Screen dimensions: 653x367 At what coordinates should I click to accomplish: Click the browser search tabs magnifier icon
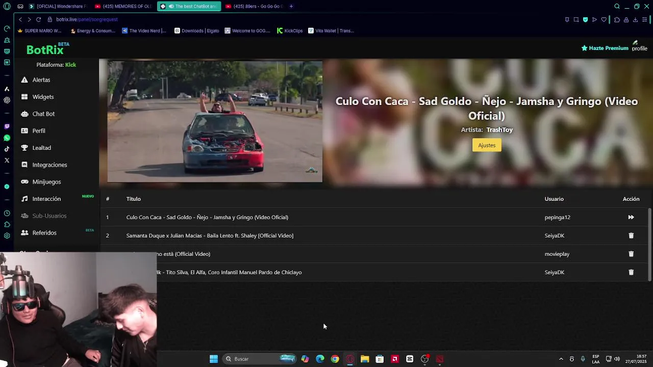pos(617,6)
